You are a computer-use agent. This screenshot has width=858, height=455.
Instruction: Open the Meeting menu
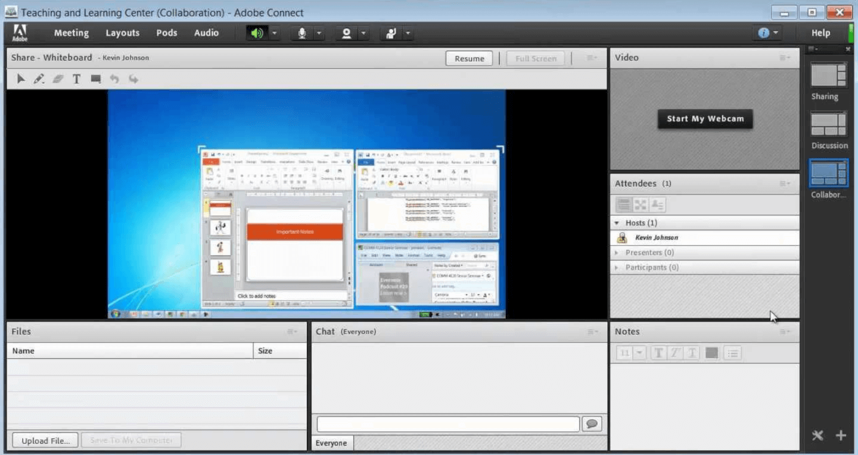point(71,33)
